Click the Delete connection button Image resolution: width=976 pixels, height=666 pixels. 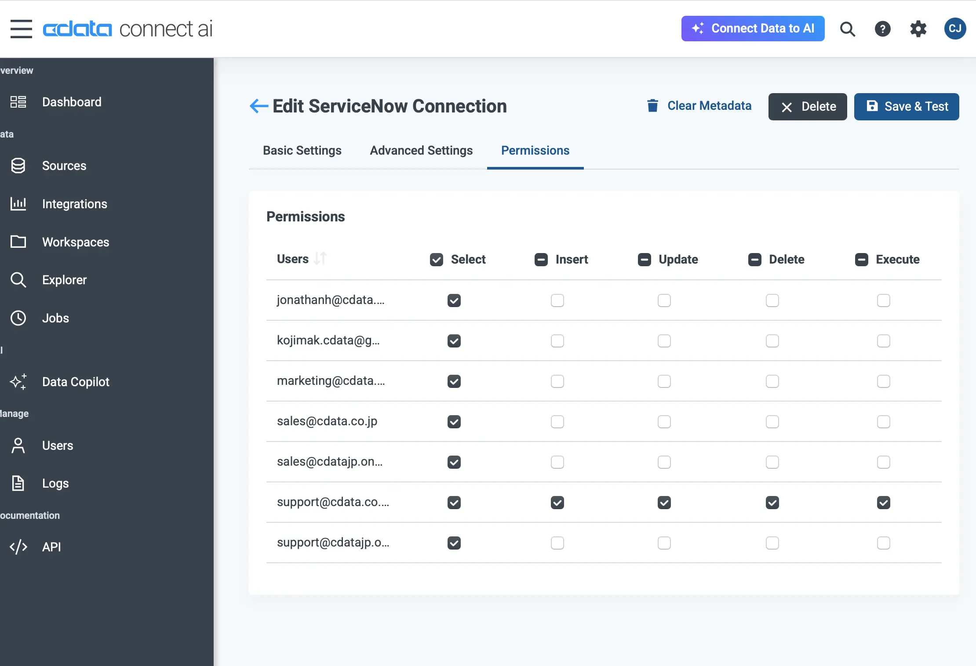click(x=807, y=106)
